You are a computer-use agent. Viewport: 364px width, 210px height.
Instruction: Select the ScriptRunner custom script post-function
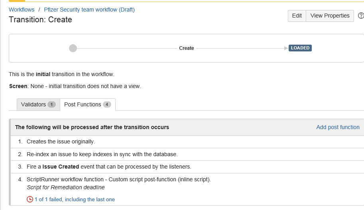click(x=118, y=179)
